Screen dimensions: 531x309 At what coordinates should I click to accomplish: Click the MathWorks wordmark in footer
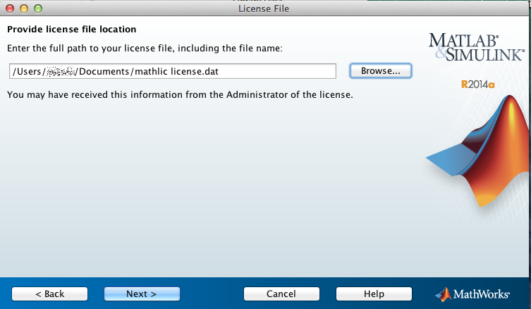pos(481,294)
